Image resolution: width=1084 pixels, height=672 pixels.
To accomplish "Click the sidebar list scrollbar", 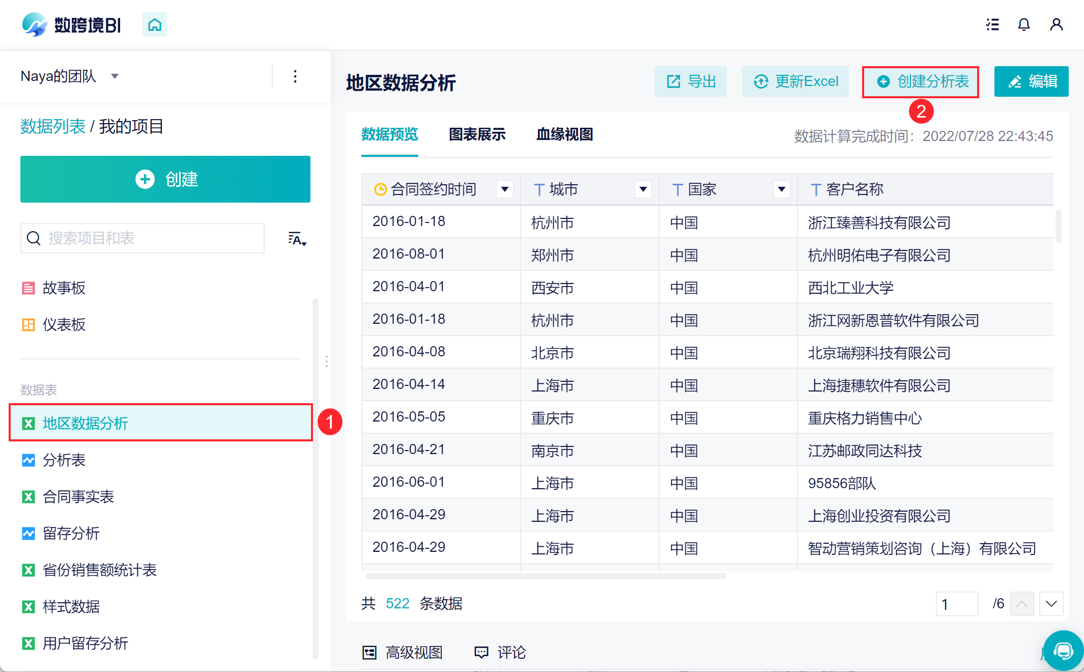I will pyautogui.click(x=316, y=479).
